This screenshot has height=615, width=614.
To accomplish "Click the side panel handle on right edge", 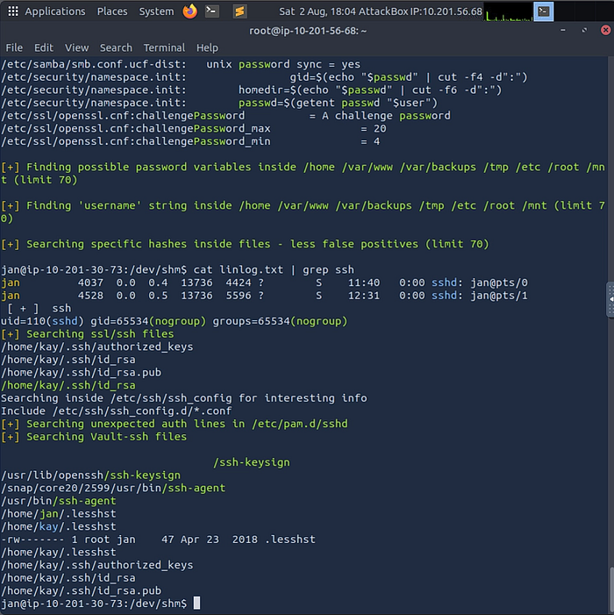I will [x=610, y=299].
